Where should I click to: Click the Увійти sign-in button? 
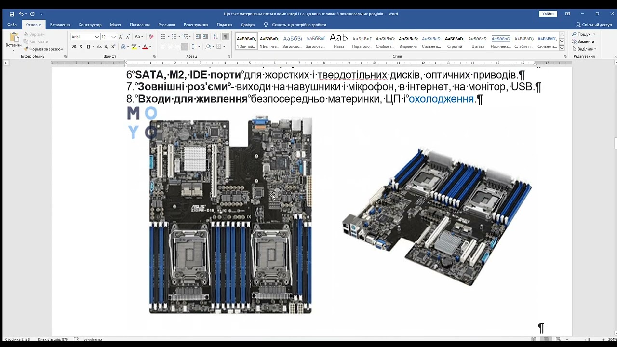(x=548, y=14)
